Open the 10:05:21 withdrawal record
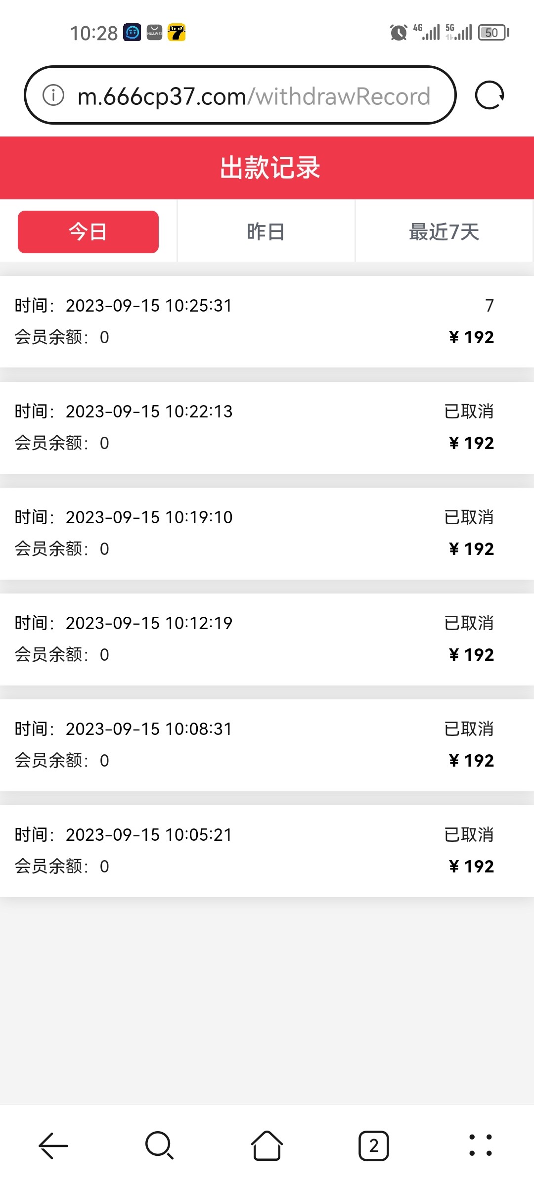The width and height of the screenshot is (534, 1187). 267,851
